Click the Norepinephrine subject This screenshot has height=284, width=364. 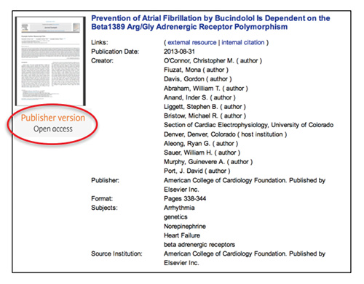(x=185, y=227)
